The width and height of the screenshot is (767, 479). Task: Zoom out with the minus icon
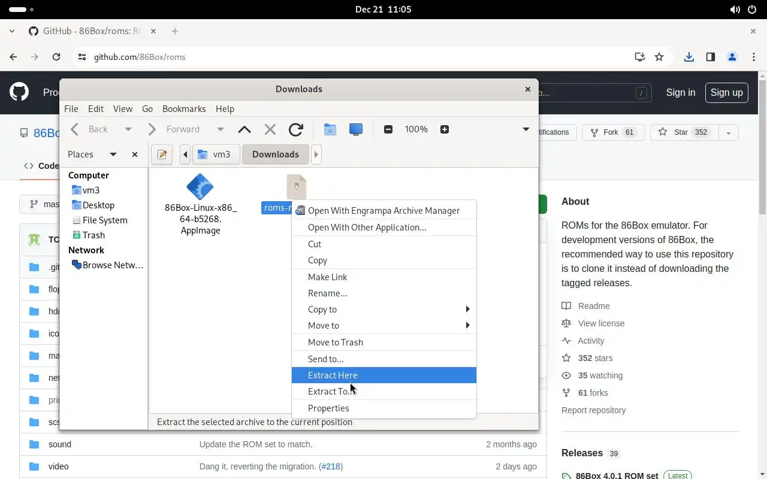click(x=388, y=129)
